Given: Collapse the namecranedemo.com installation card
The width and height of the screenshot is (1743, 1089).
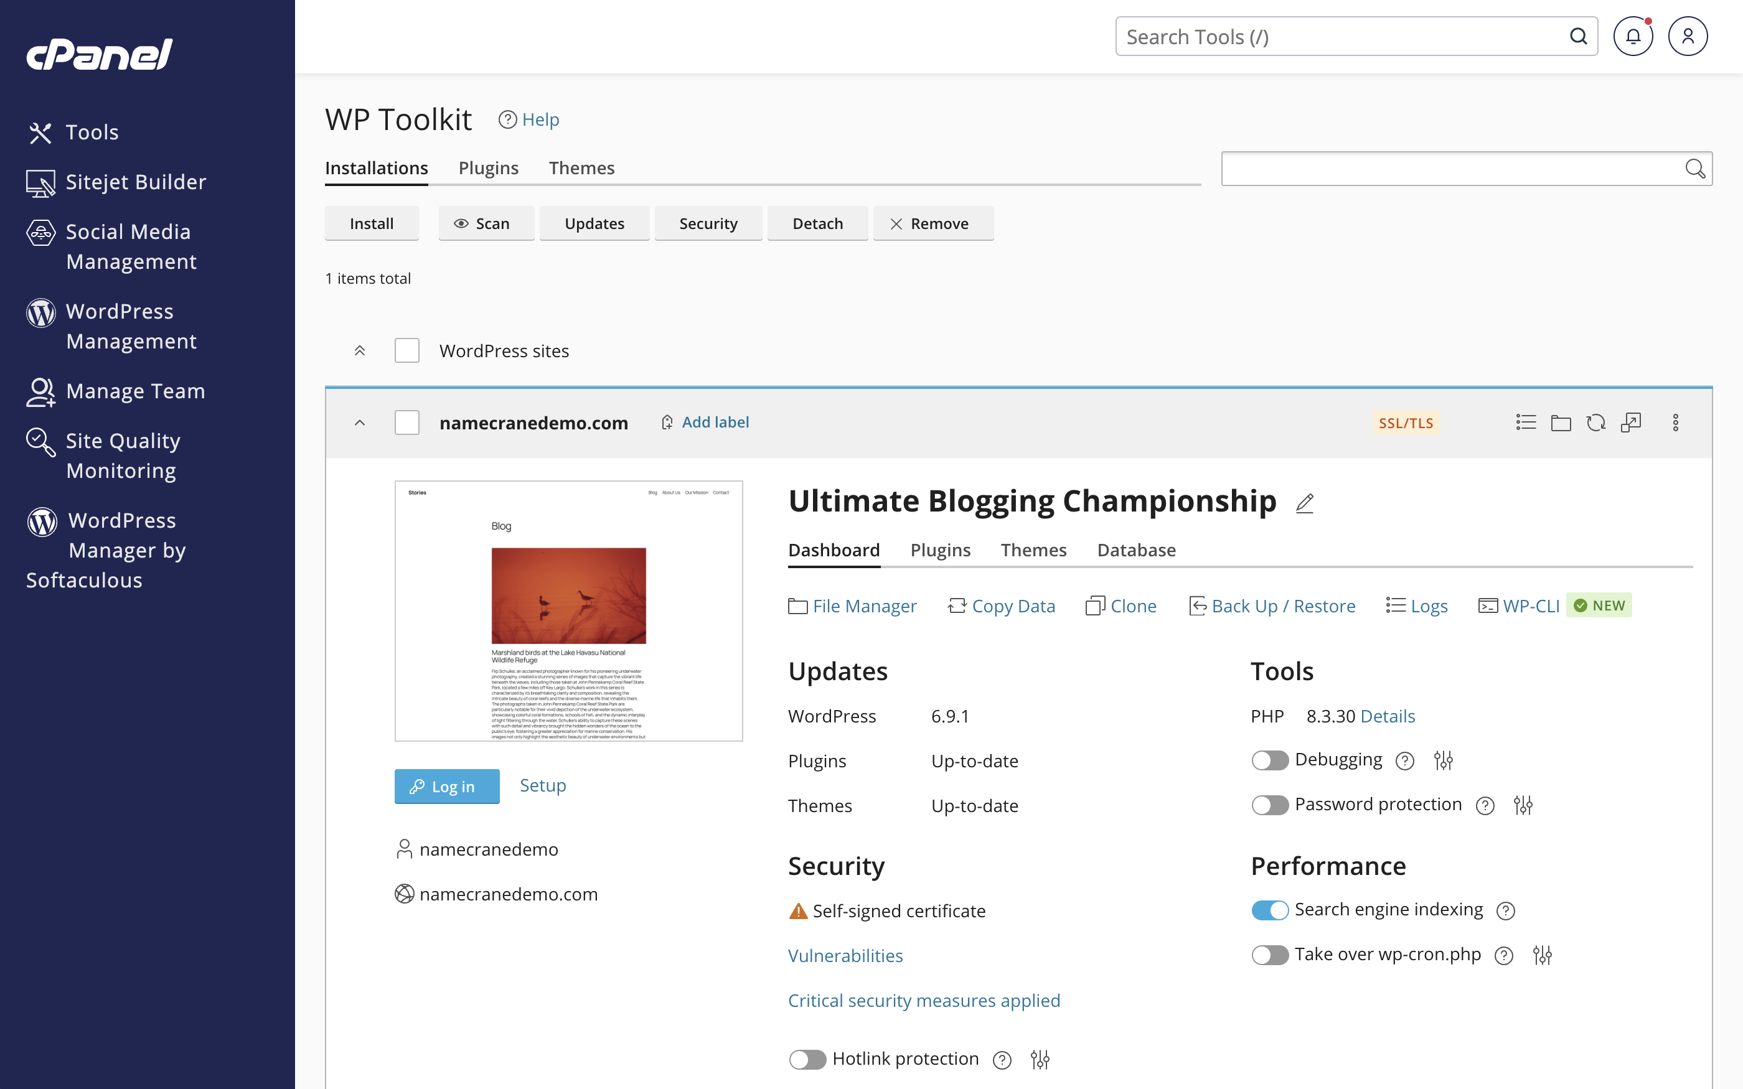Looking at the screenshot, I should pyautogui.click(x=359, y=423).
